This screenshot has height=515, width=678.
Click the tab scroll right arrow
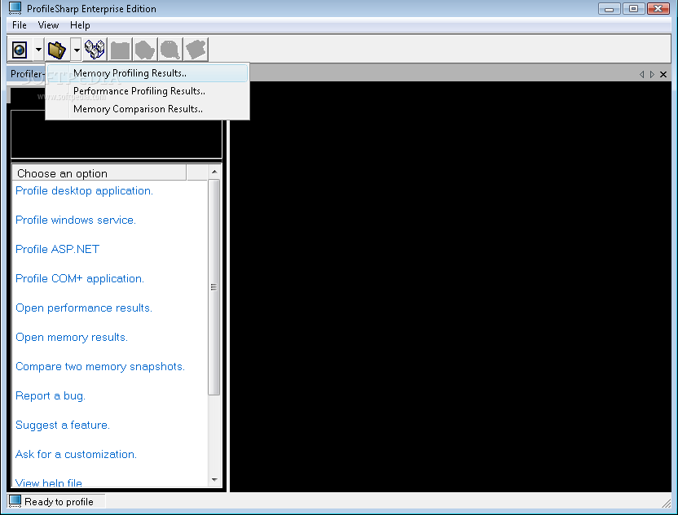(x=652, y=74)
